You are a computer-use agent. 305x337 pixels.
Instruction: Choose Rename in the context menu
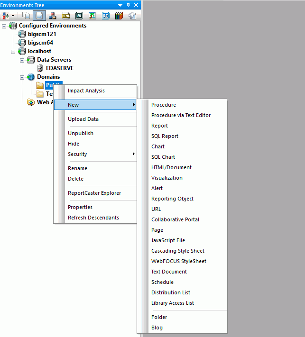(77, 168)
